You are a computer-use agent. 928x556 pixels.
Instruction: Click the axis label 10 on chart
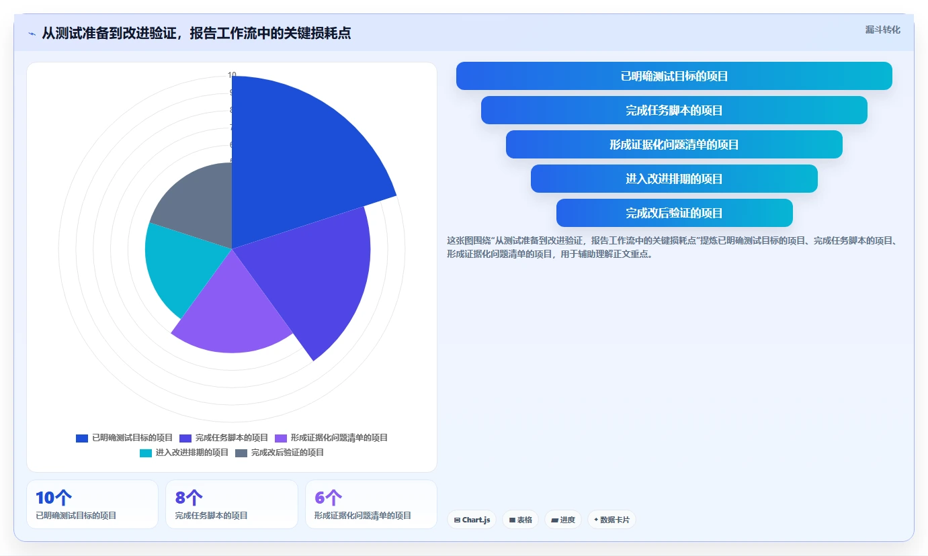coord(232,75)
